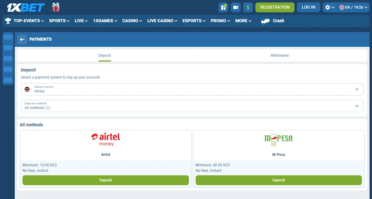
Task: Expand the LIVE CASINO menu
Action: [x=162, y=21]
